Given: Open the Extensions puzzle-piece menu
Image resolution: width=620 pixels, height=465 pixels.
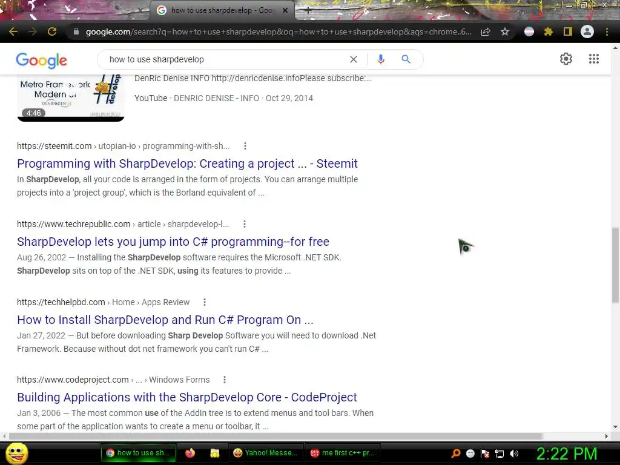Looking at the screenshot, I should coord(549,31).
